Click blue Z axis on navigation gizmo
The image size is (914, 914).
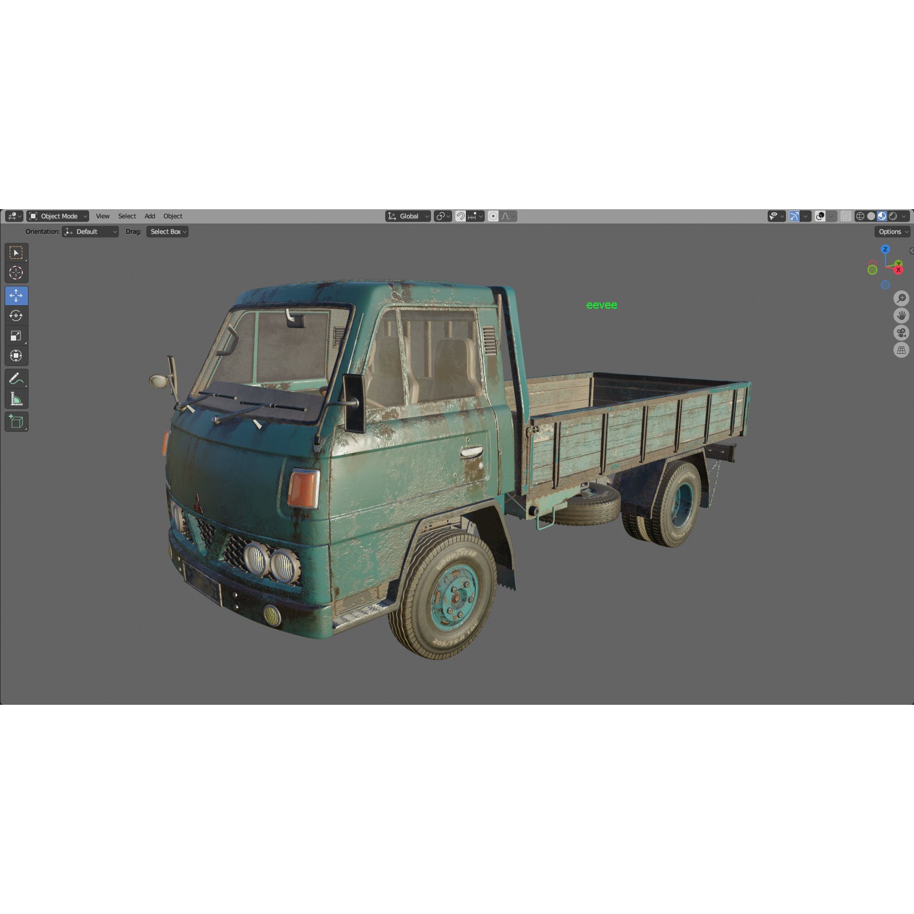coord(885,249)
